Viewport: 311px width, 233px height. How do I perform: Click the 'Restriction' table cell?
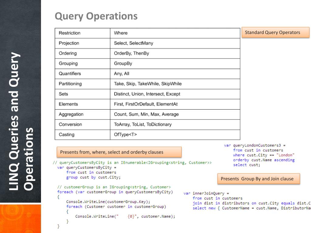pos(83,33)
